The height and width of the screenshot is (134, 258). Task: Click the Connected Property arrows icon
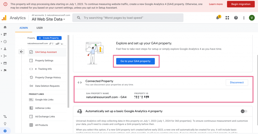[80, 82]
